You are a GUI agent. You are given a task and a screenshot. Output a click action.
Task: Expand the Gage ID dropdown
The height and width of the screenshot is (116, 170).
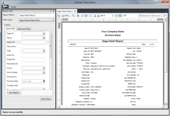[x=44, y=33]
